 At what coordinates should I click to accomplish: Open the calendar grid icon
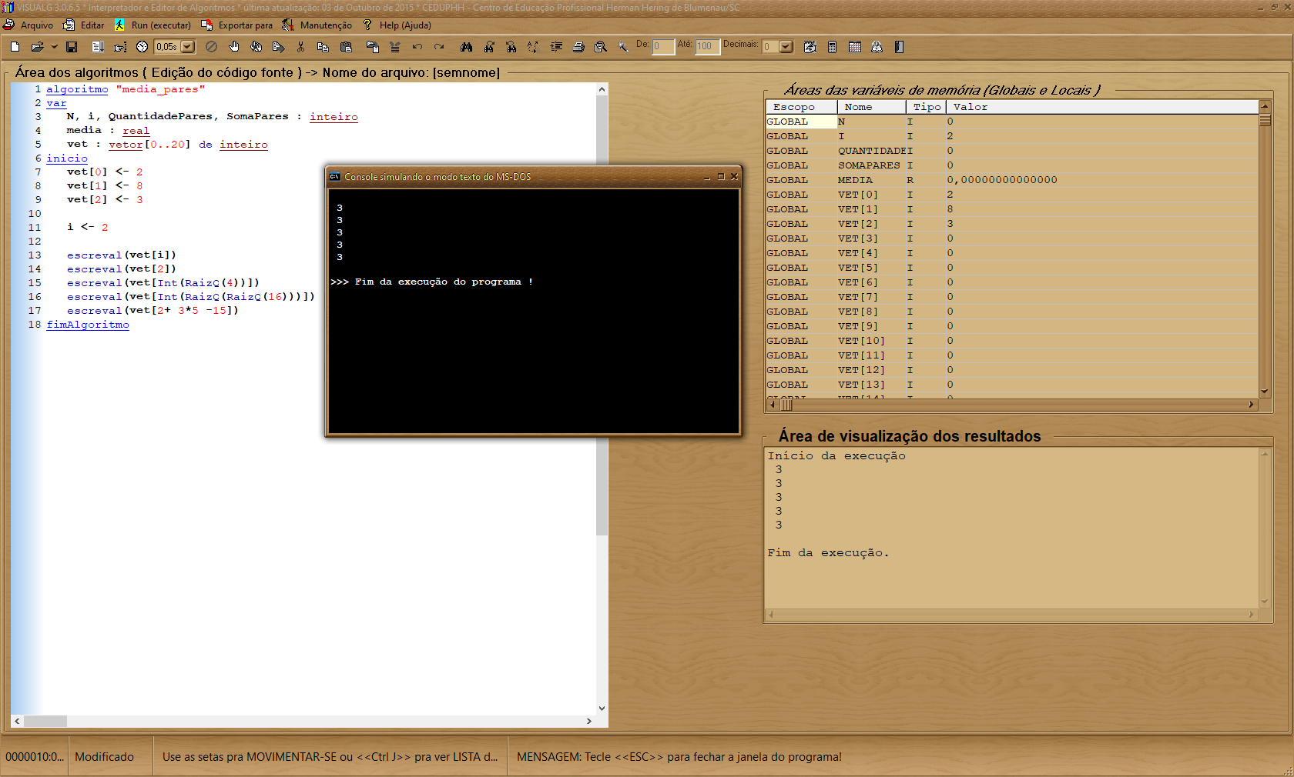[855, 47]
